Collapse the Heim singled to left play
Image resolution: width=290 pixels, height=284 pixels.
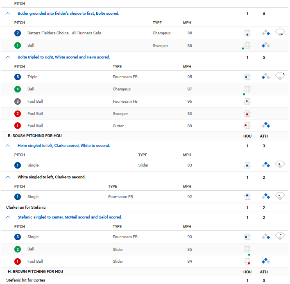click(8, 146)
